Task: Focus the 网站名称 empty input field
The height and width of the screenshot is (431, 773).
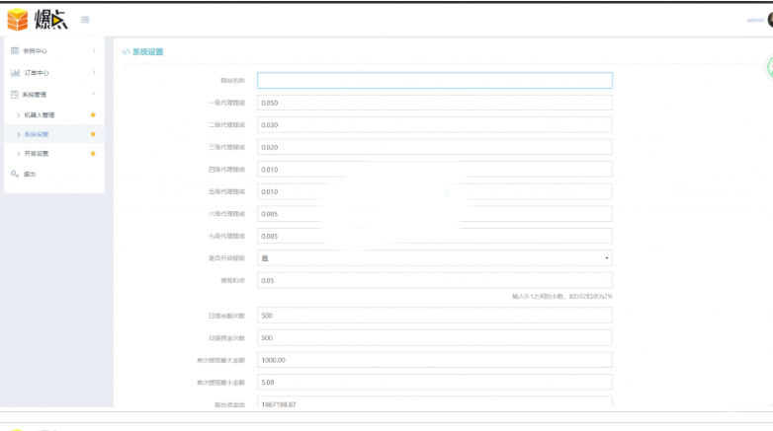Action: tap(434, 80)
